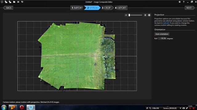
Task: Select step 2 STITCH
Action: [92, 8]
